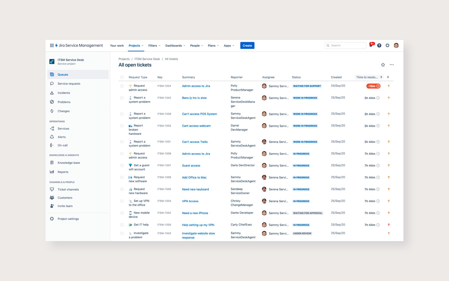Screen dimensions: 449x281
Task: Open the 'Banc.ly Inc is slow' ticket
Action: click(194, 98)
